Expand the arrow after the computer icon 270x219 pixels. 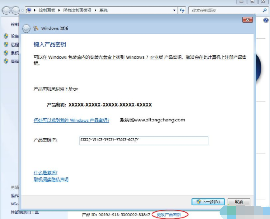(x=35, y=10)
